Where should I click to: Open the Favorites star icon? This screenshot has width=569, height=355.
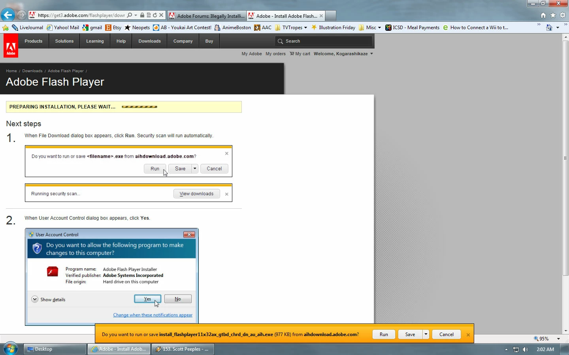point(553,15)
